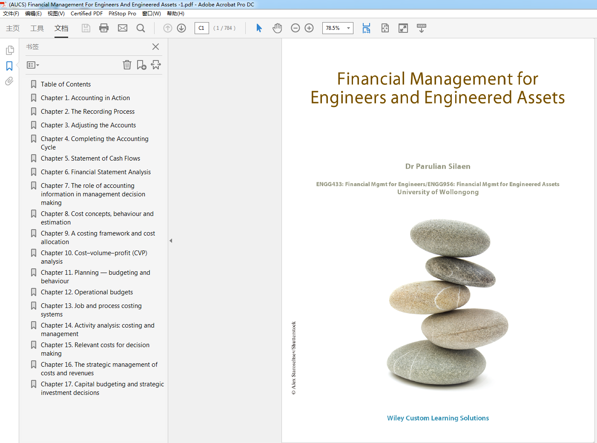Enter full screen mode icon
Image resolution: width=597 pixels, height=443 pixels.
[403, 28]
